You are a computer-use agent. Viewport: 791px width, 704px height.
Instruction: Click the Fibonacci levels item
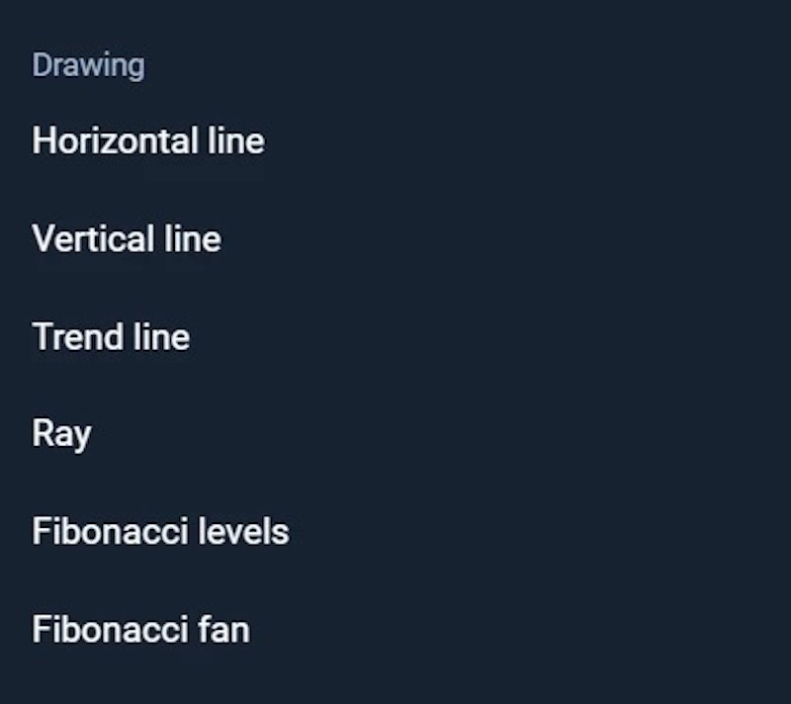pyautogui.click(x=160, y=532)
